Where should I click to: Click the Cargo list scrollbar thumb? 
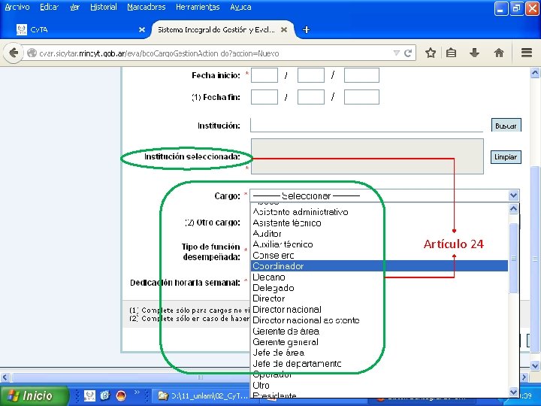click(513, 258)
